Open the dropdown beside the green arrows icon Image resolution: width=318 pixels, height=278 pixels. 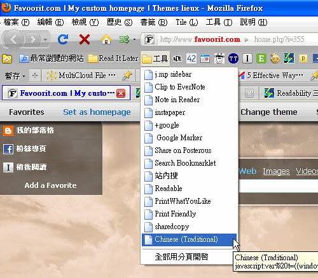134,39
